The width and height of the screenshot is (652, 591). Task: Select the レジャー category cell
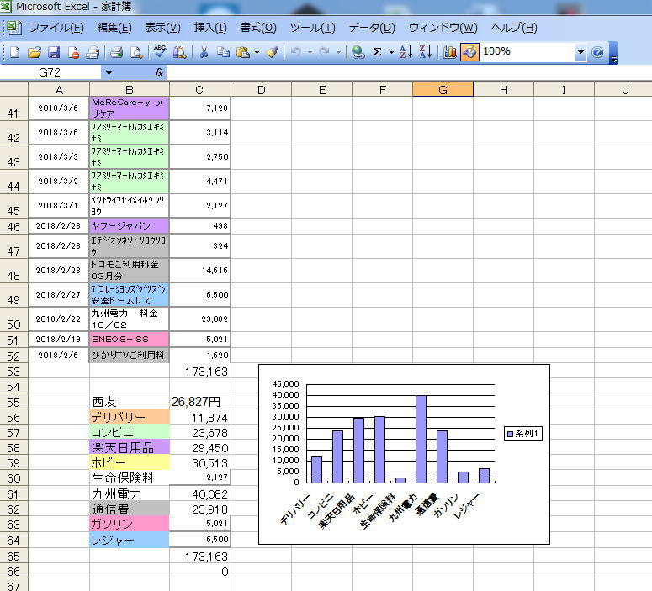pyautogui.click(x=130, y=540)
